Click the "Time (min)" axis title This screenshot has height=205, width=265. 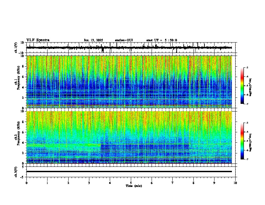pyautogui.click(x=134, y=186)
